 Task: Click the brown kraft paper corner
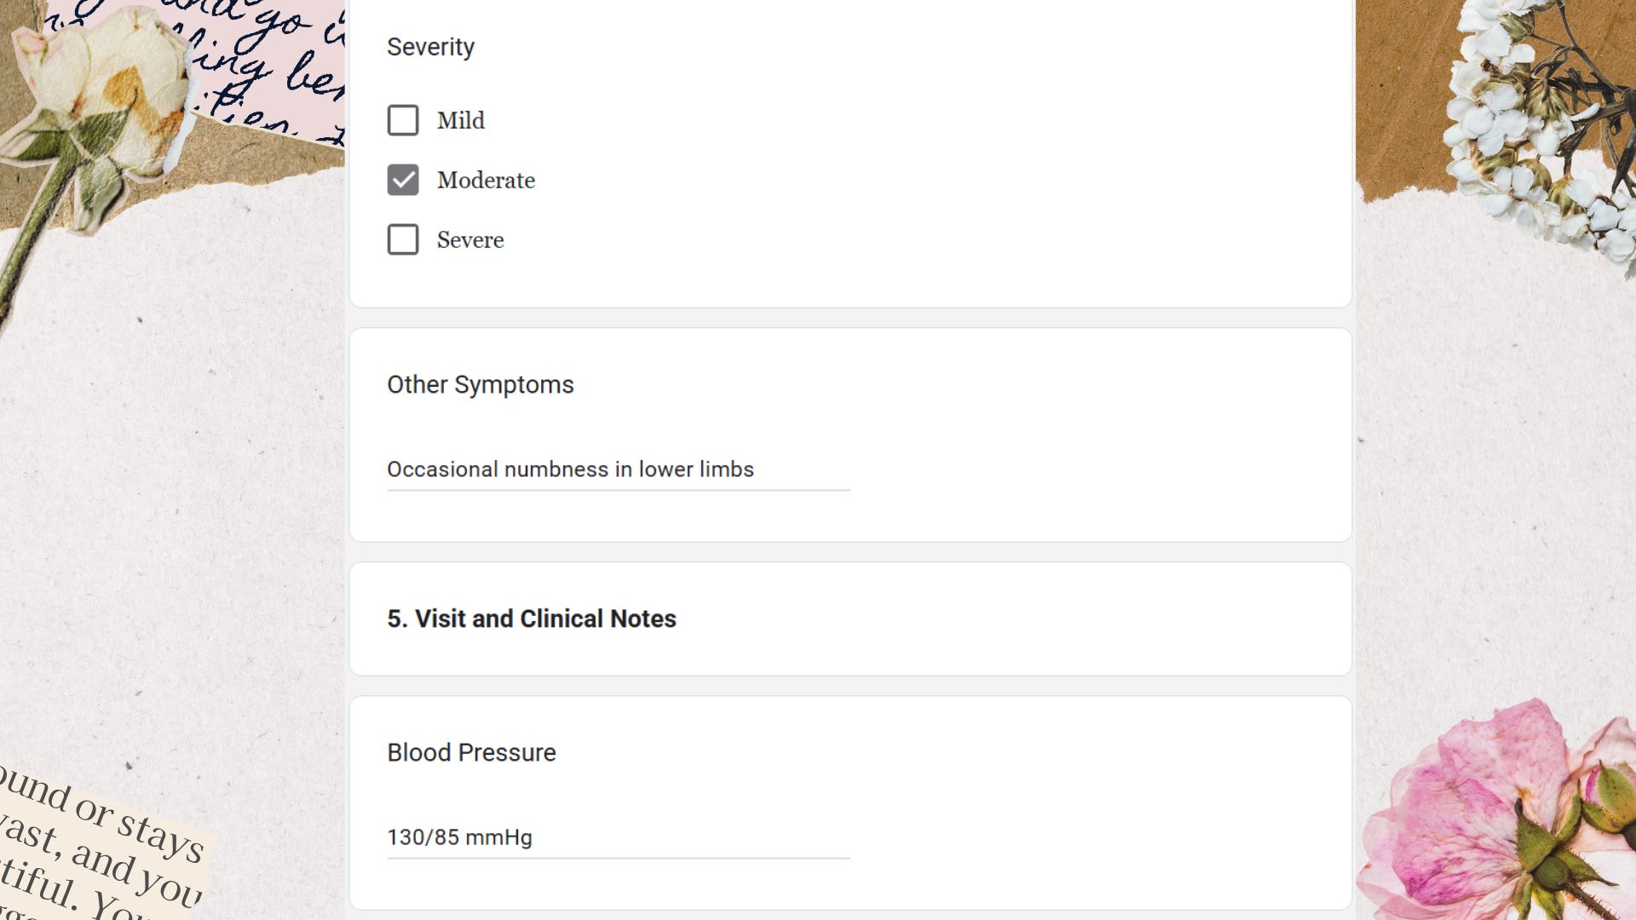click(1406, 94)
